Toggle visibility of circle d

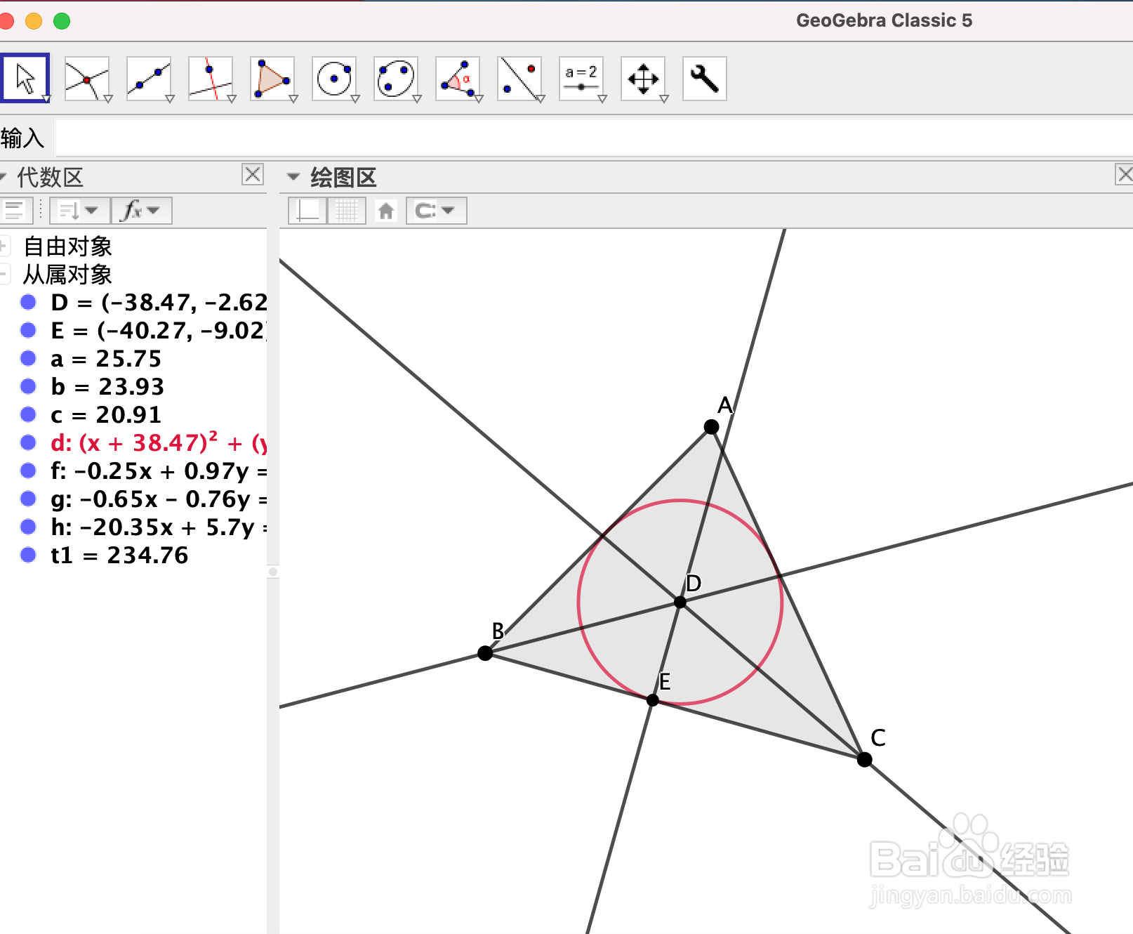pyautogui.click(x=28, y=442)
